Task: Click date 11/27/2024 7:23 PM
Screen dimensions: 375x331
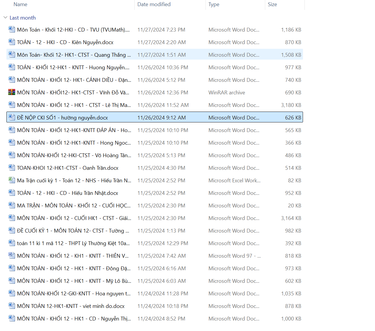Action: pyautogui.click(x=161, y=30)
